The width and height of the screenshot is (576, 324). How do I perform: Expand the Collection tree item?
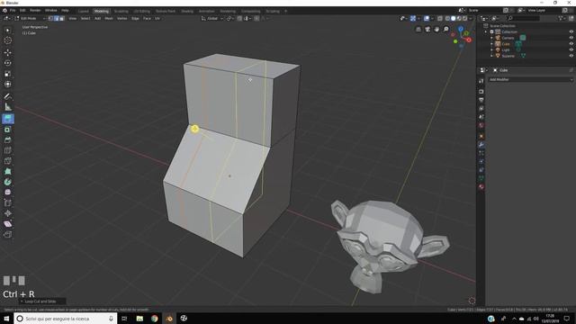point(486,32)
